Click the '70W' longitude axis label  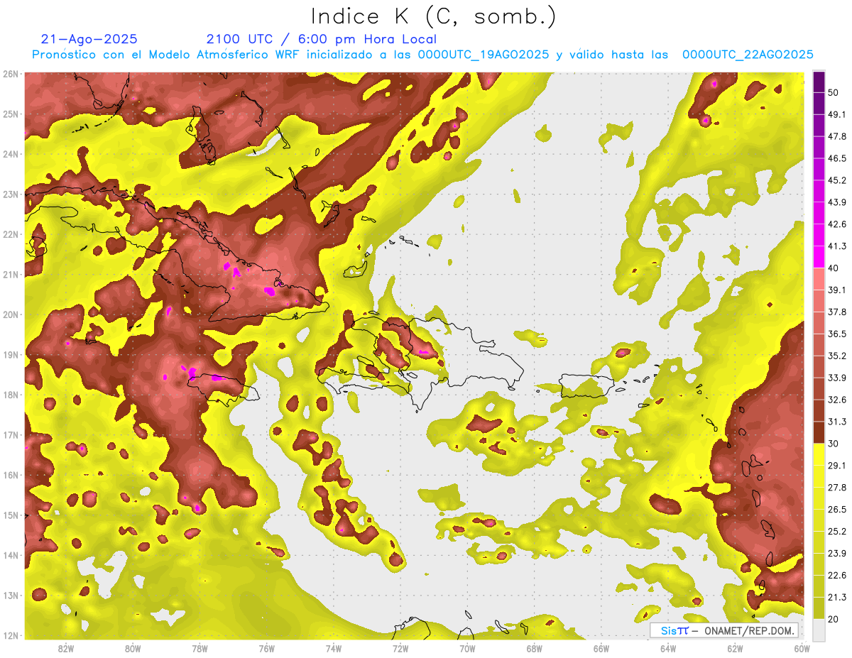[467, 648]
